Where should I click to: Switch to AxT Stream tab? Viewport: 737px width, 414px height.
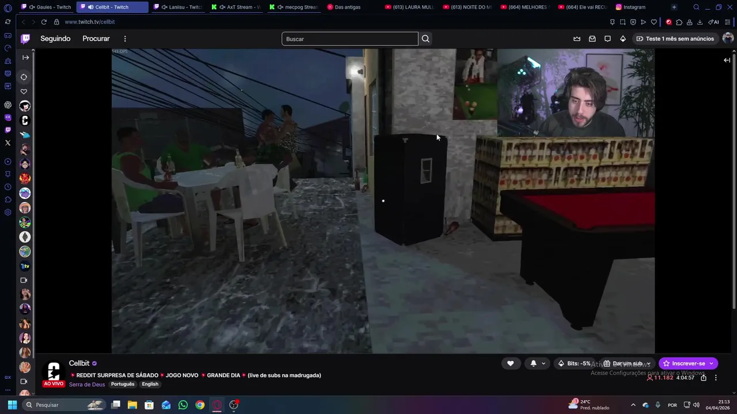237,7
